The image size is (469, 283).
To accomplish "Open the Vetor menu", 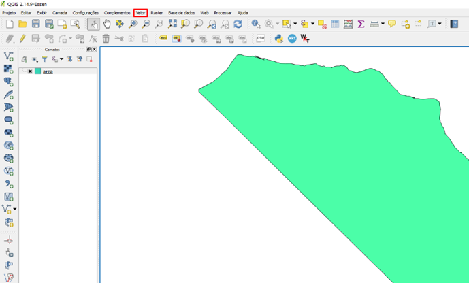I will pyautogui.click(x=141, y=13).
